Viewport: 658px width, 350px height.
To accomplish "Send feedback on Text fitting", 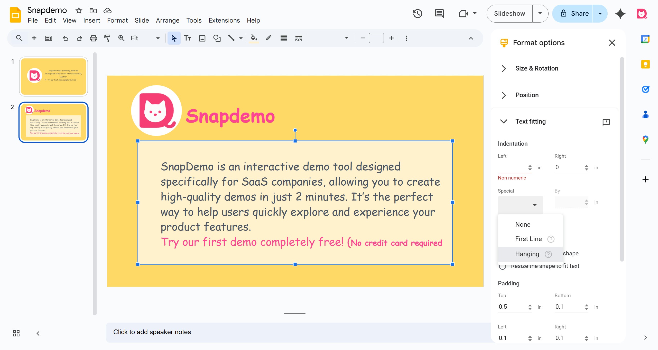I will coord(606,122).
